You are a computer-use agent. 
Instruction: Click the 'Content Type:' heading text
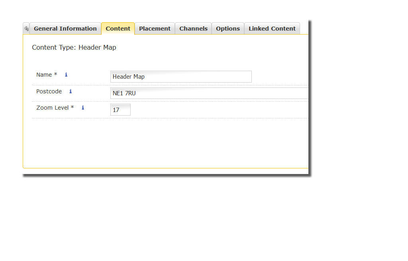tap(54, 48)
